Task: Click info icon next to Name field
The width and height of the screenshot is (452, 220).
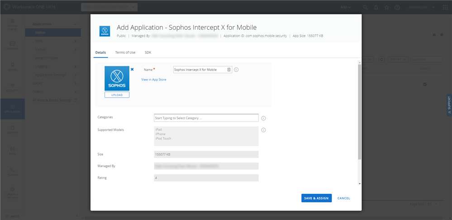Action: pyautogui.click(x=236, y=69)
